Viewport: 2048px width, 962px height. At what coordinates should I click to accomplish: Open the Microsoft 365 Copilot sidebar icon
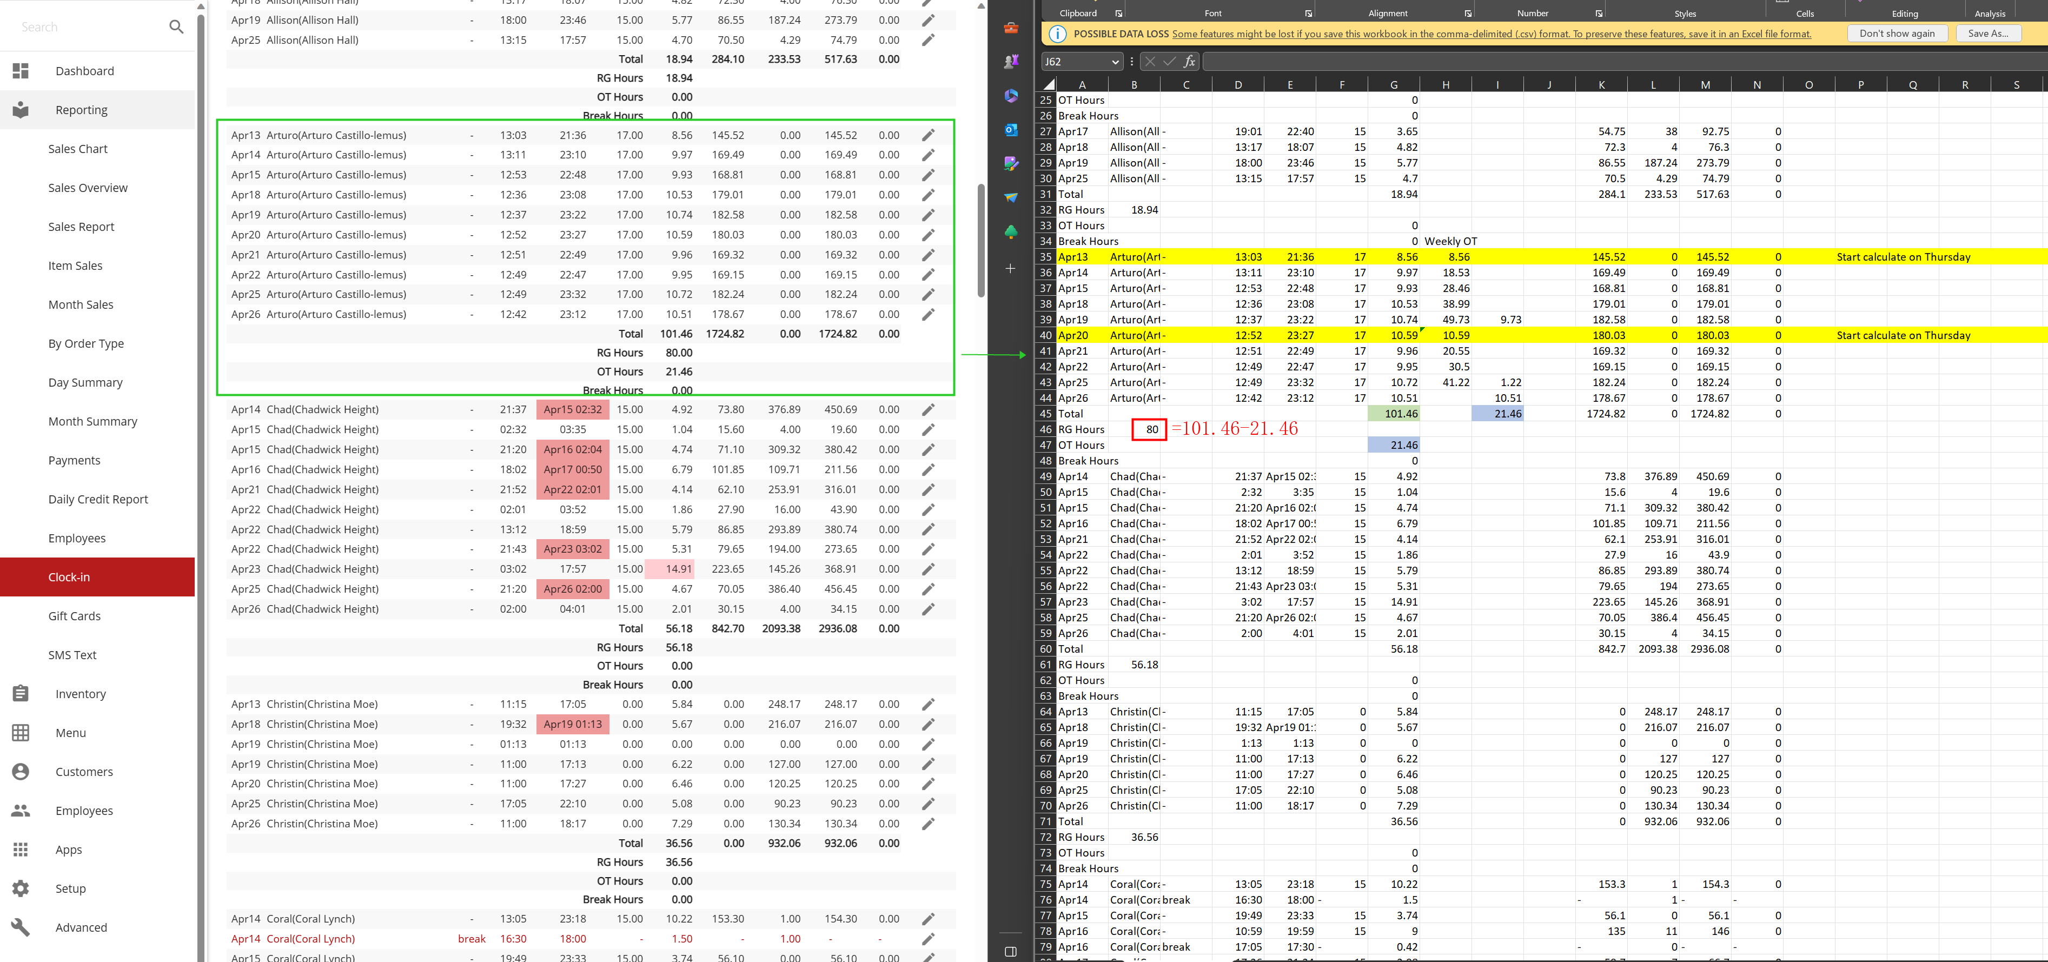[1011, 95]
